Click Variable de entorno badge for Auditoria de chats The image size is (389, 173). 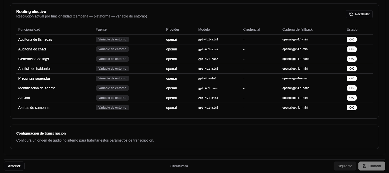tap(112, 49)
